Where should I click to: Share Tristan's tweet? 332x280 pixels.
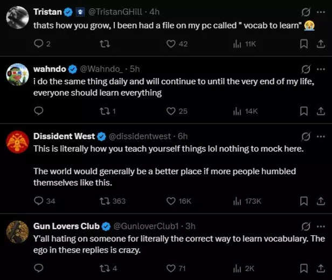point(320,44)
